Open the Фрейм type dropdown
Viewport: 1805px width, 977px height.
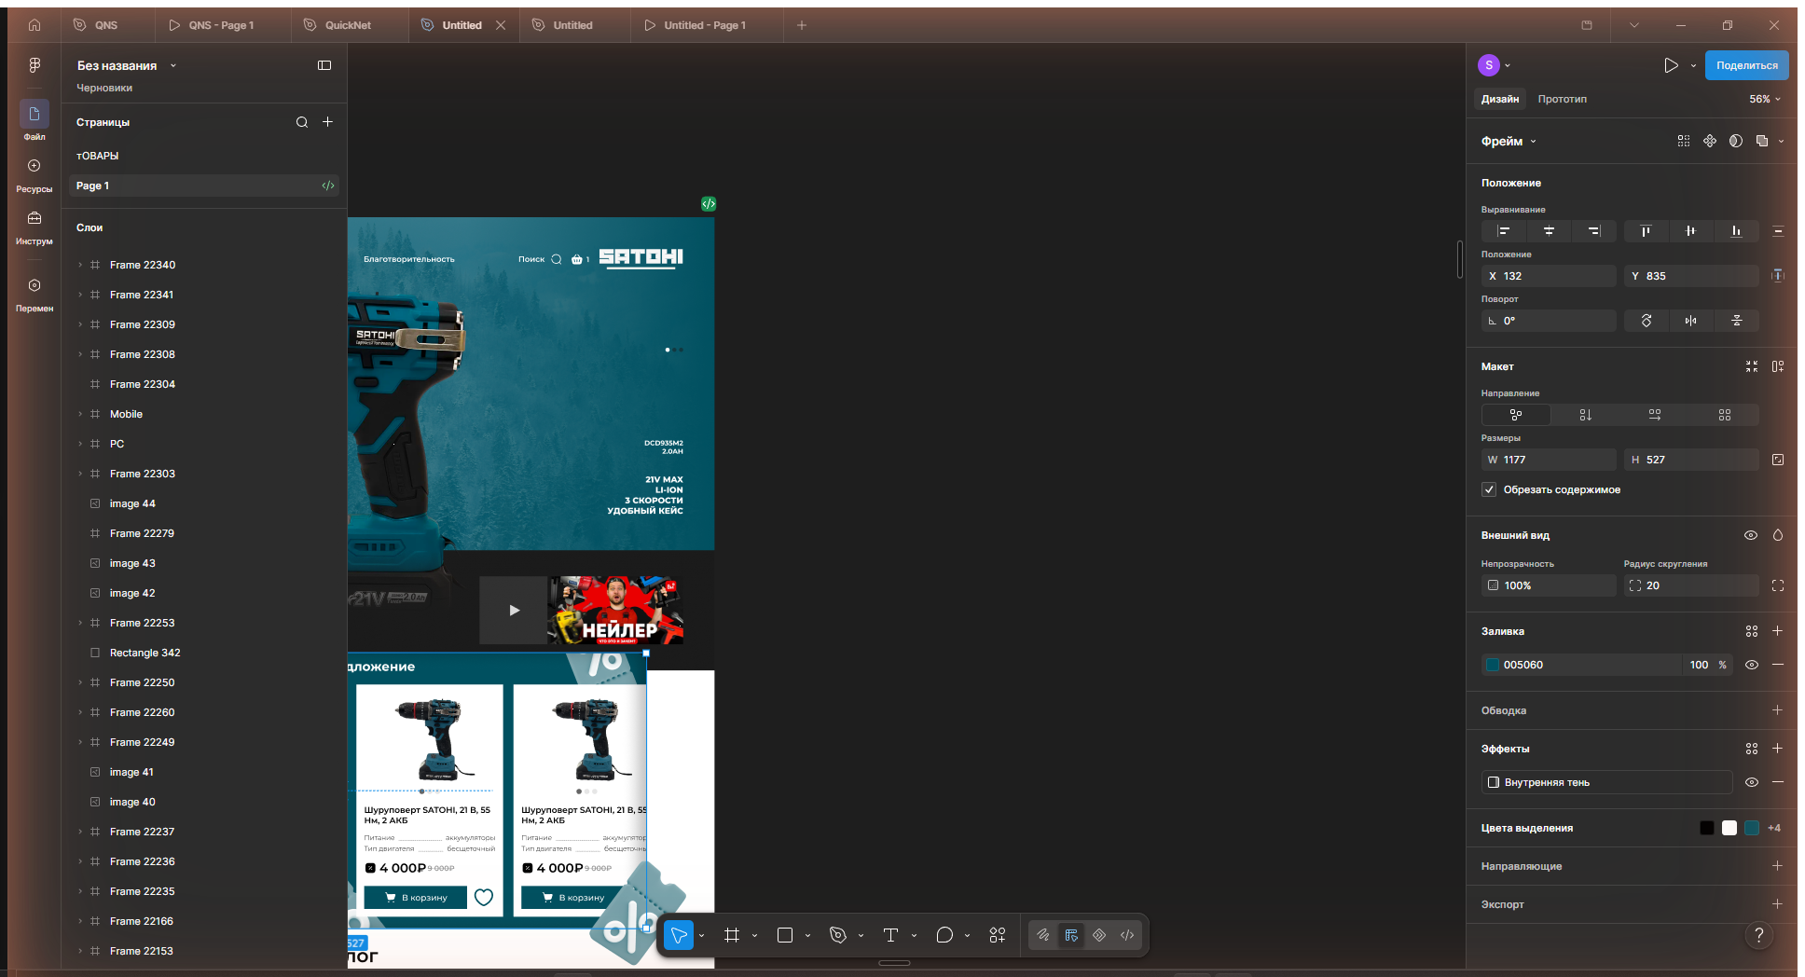(x=1509, y=142)
